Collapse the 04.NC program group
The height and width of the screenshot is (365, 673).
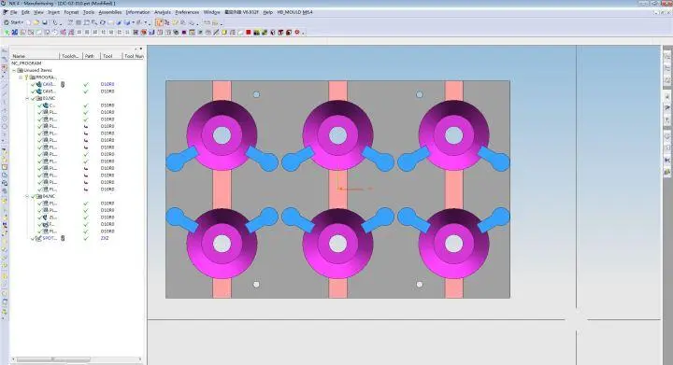pyautogui.click(x=27, y=196)
